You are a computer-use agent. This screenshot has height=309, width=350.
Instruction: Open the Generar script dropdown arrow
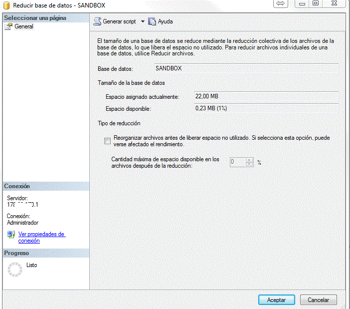(142, 22)
